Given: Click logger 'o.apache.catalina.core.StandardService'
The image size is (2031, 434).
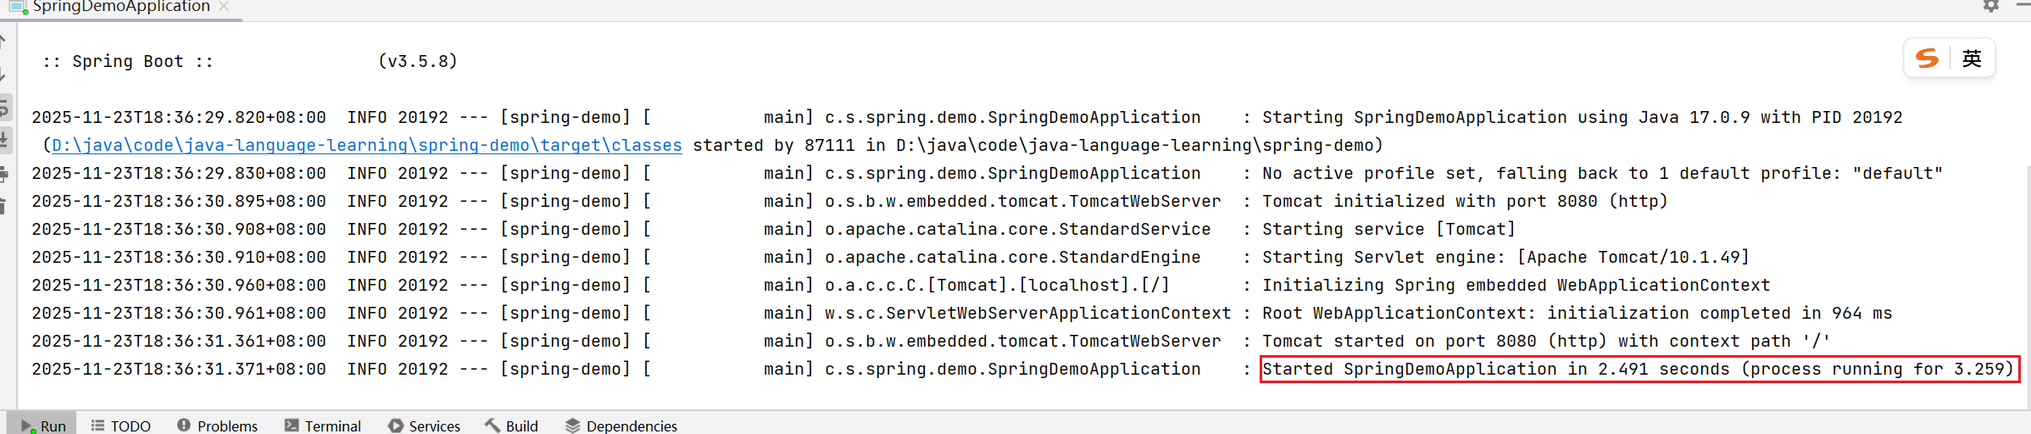Looking at the screenshot, I should 1018,229.
